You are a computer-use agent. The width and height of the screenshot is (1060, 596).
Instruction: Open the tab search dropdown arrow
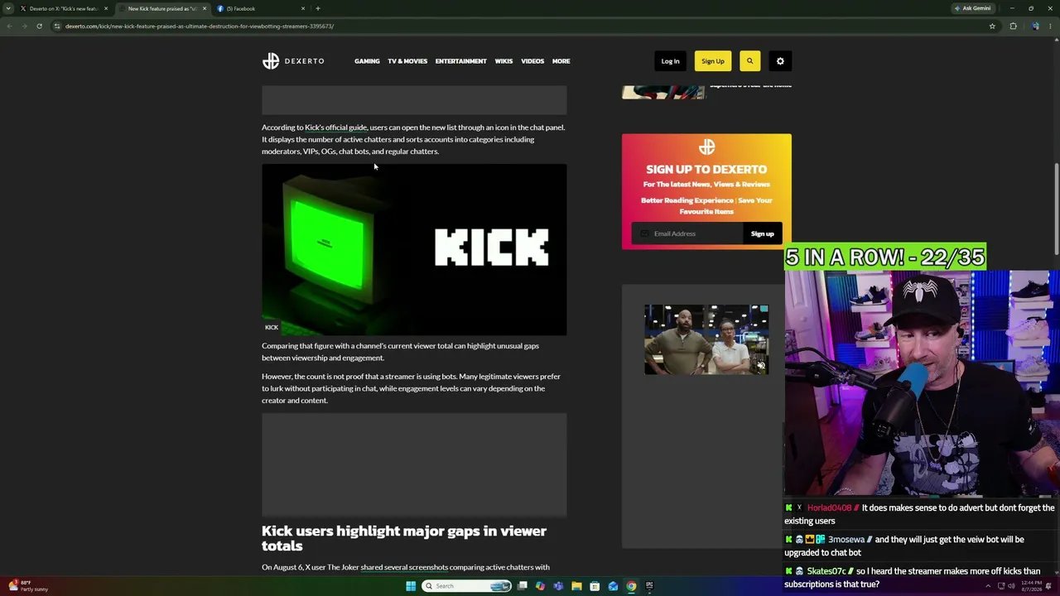(8, 8)
